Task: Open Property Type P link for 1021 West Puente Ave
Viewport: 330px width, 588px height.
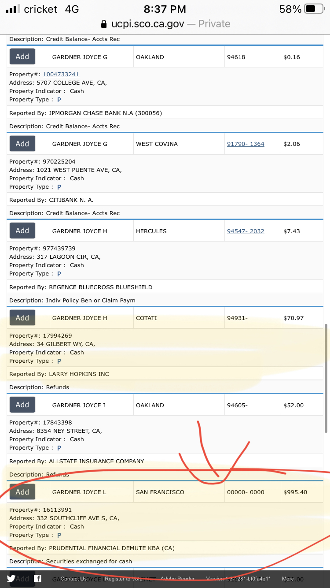Action: [x=59, y=187]
